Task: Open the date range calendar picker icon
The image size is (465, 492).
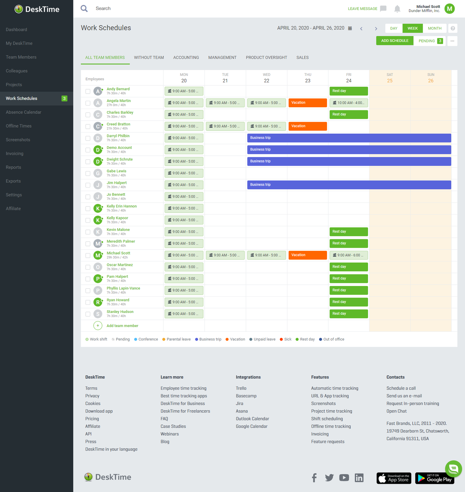Action: pyautogui.click(x=350, y=28)
